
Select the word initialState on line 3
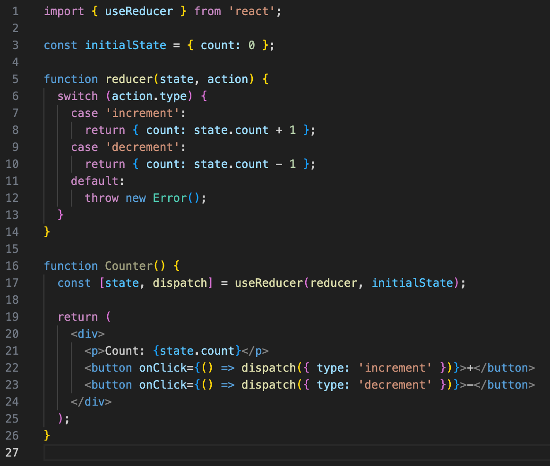(x=125, y=45)
